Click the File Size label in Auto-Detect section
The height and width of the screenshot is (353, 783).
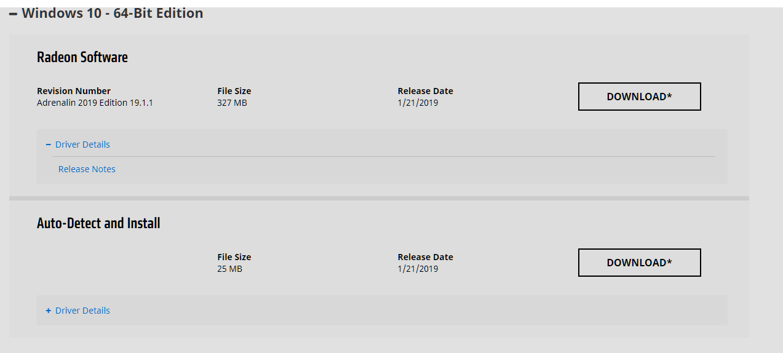[x=234, y=257]
